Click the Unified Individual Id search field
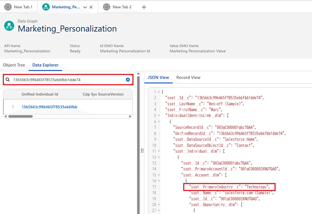 pos(68,80)
